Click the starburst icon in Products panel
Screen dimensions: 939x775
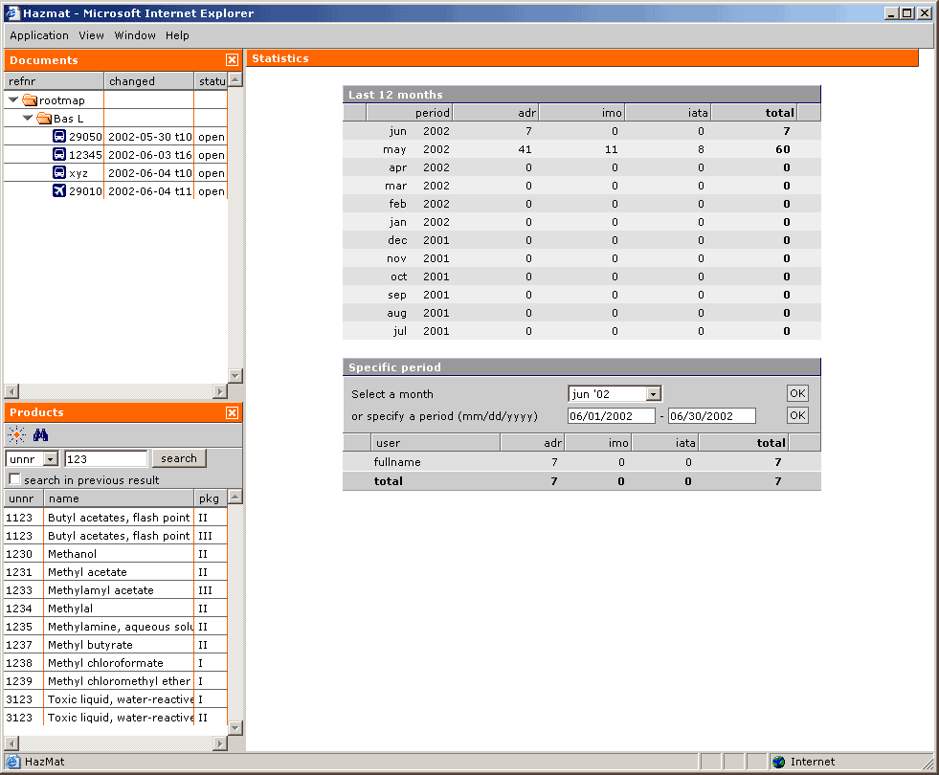click(16, 435)
